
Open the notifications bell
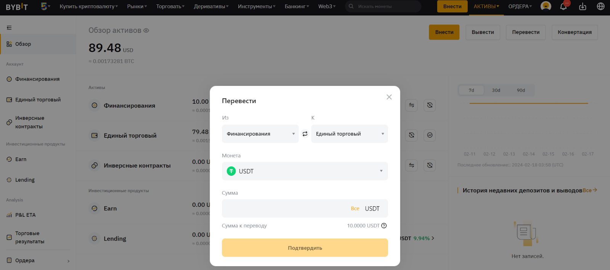tap(563, 6)
